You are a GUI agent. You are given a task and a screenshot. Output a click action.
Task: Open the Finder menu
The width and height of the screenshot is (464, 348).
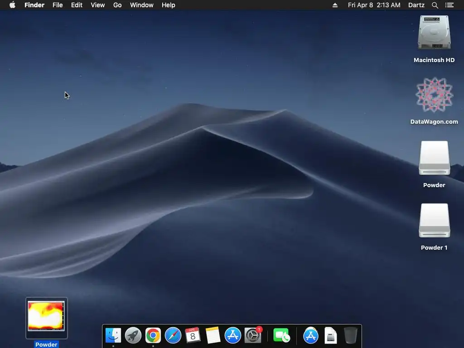tap(34, 5)
